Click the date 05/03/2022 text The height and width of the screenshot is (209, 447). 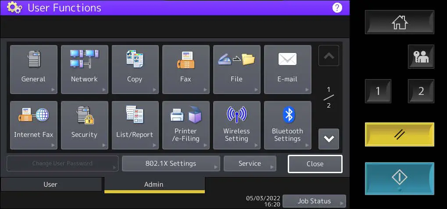[x=263, y=198]
